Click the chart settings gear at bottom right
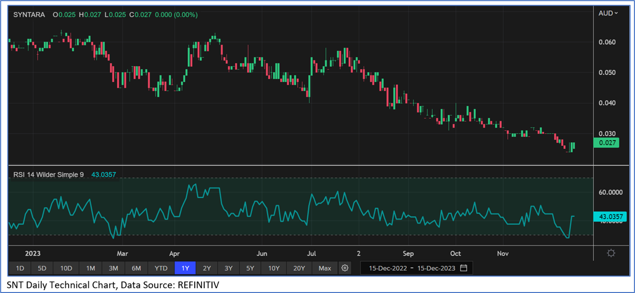Viewport: 635px width, 293px height. click(x=611, y=253)
